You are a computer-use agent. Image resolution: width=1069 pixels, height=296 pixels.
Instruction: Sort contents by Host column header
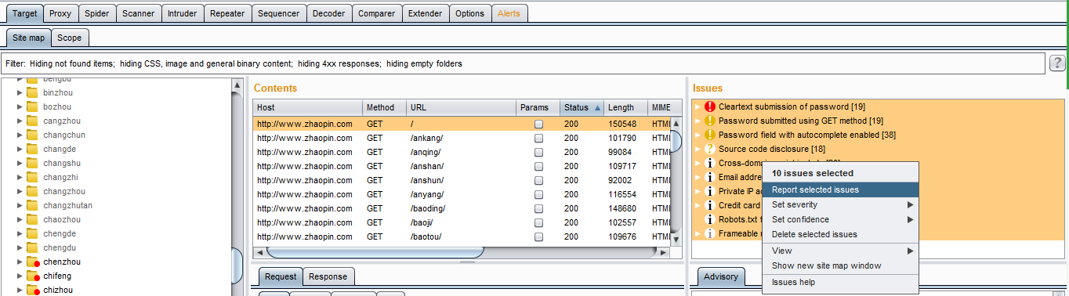pyautogui.click(x=308, y=107)
